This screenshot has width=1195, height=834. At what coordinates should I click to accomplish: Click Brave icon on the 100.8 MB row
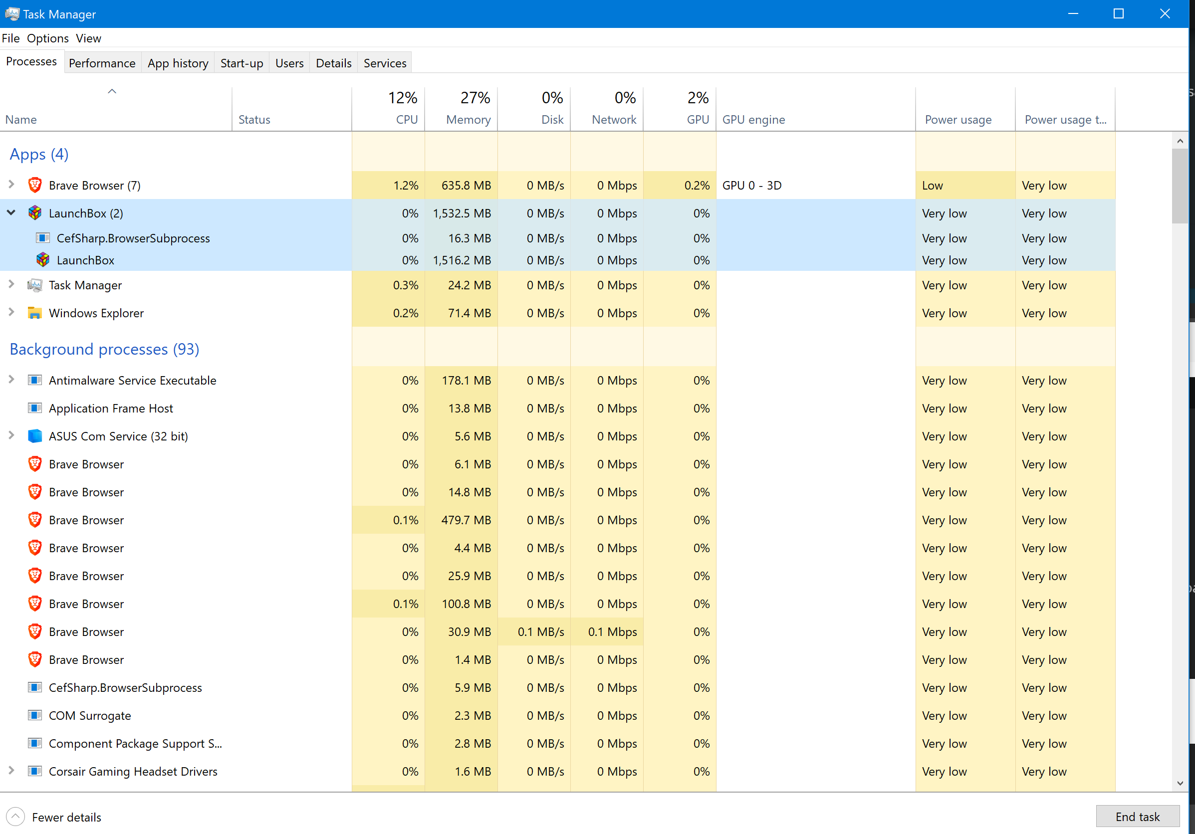coord(35,604)
